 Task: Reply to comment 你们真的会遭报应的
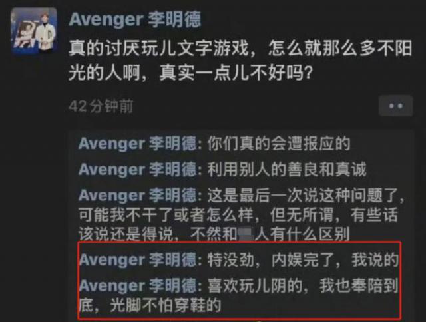click(279, 144)
